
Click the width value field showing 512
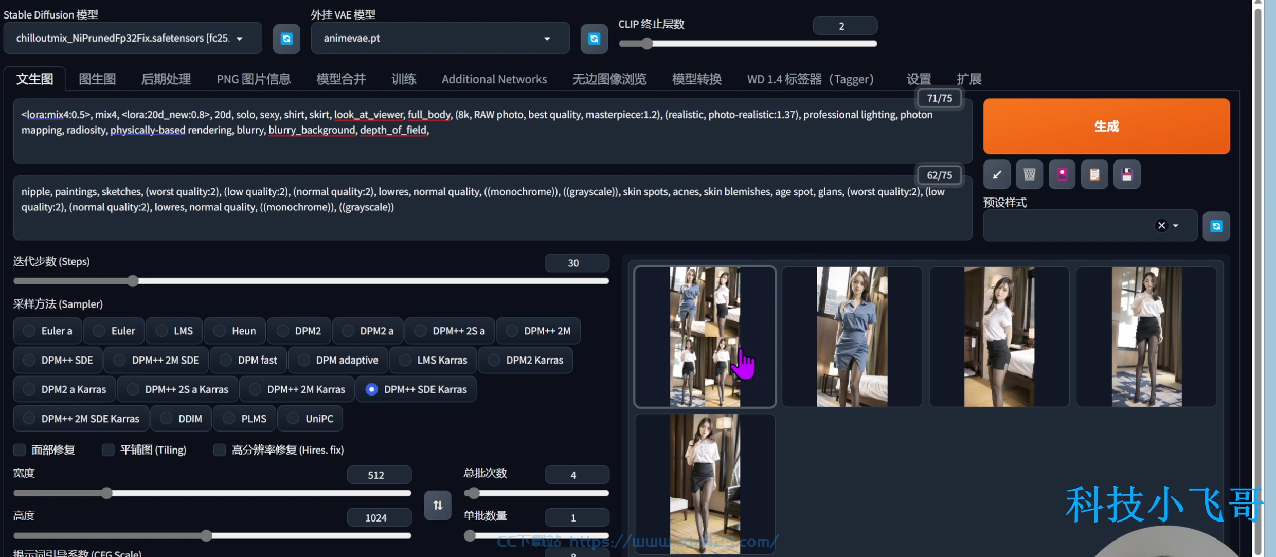[379, 475]
